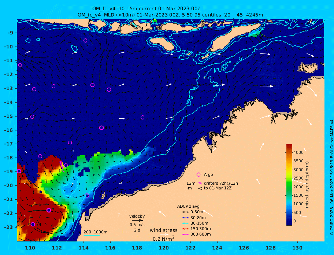
Task: Click the magenta drifter track near -18.5 latitude, 112.4 longitude
Action: click(62, 167)
